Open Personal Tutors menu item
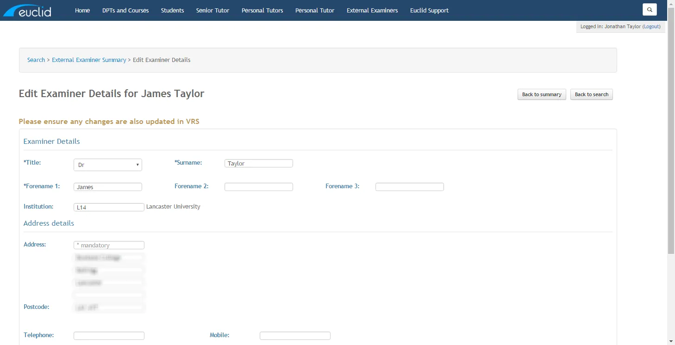 262,11
